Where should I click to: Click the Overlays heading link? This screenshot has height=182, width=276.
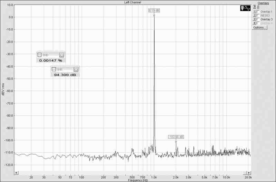263,3
